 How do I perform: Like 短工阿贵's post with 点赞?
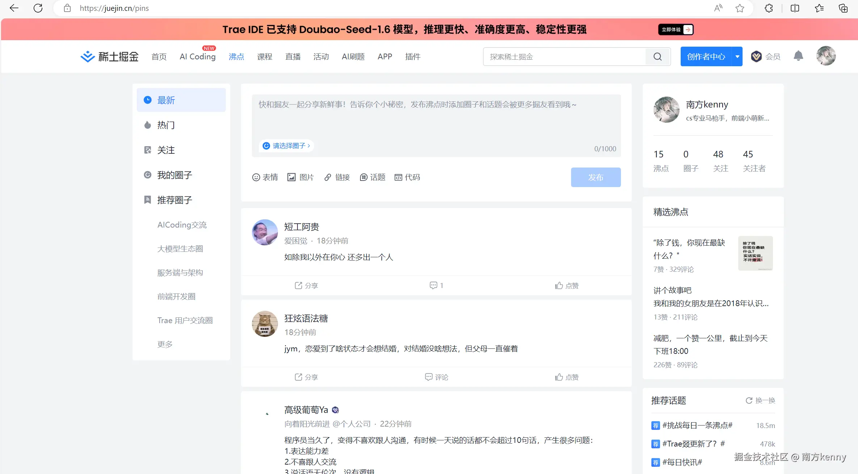pyautogui.click(x=567, y=285)
